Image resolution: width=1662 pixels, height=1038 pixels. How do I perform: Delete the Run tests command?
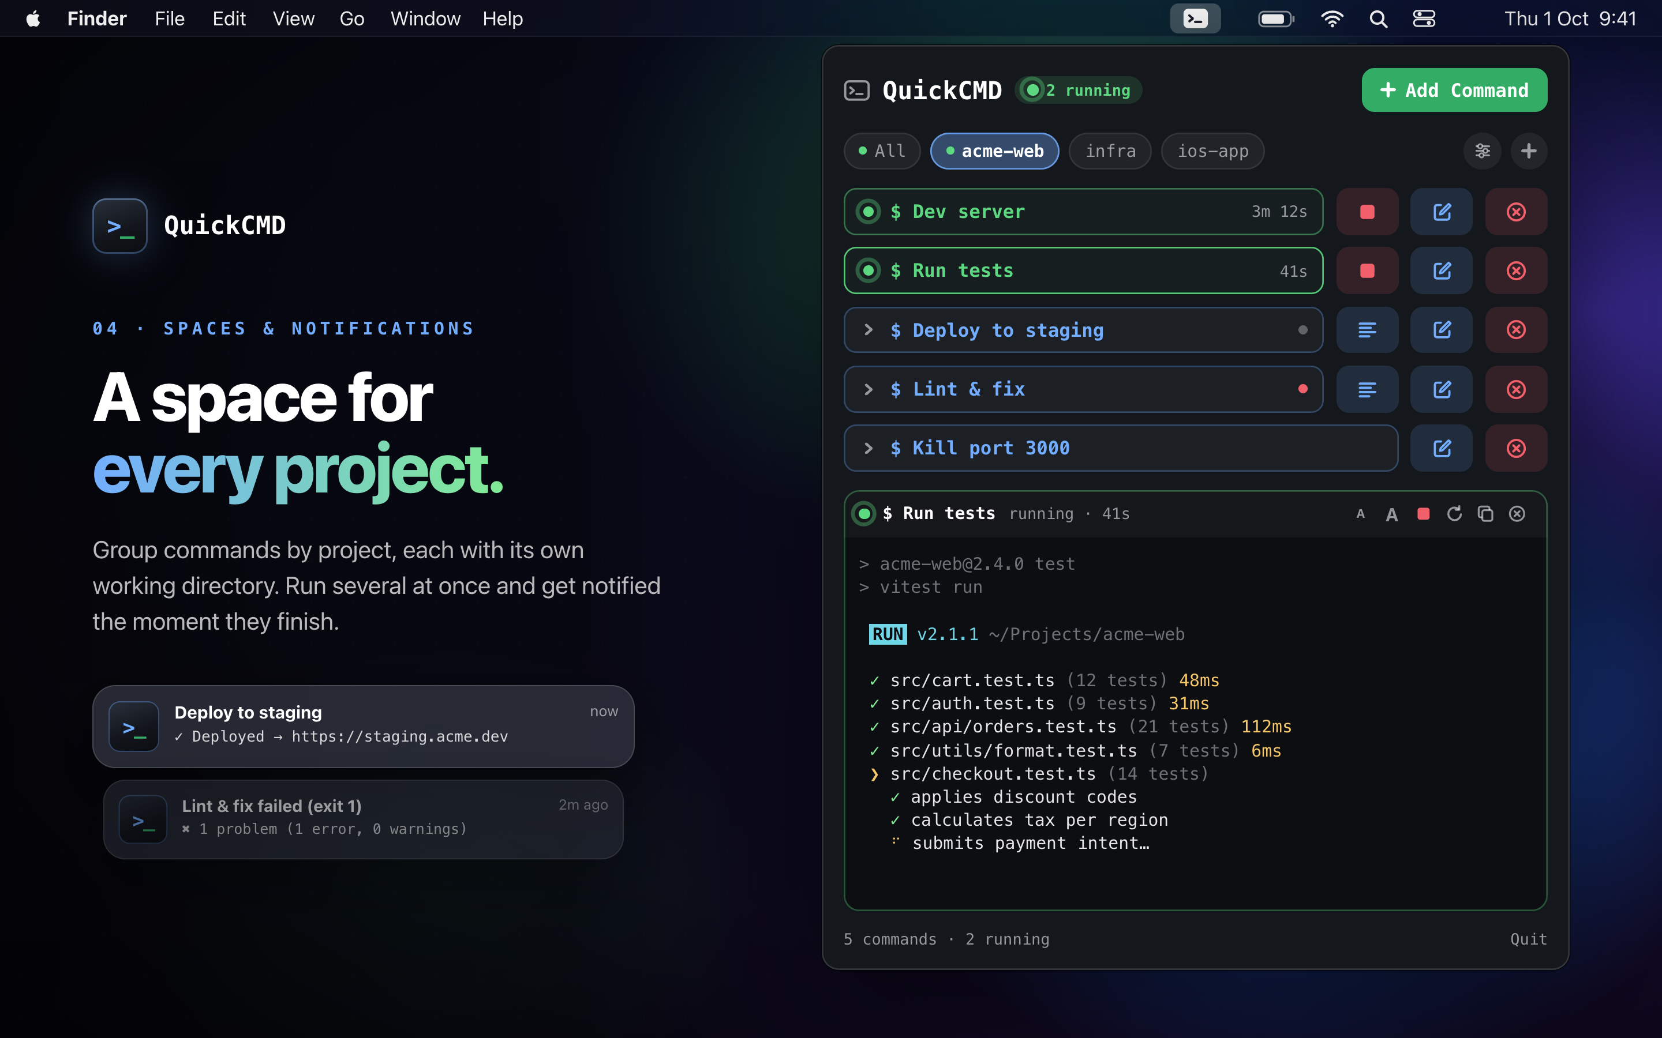click(x=1517, y=270)
